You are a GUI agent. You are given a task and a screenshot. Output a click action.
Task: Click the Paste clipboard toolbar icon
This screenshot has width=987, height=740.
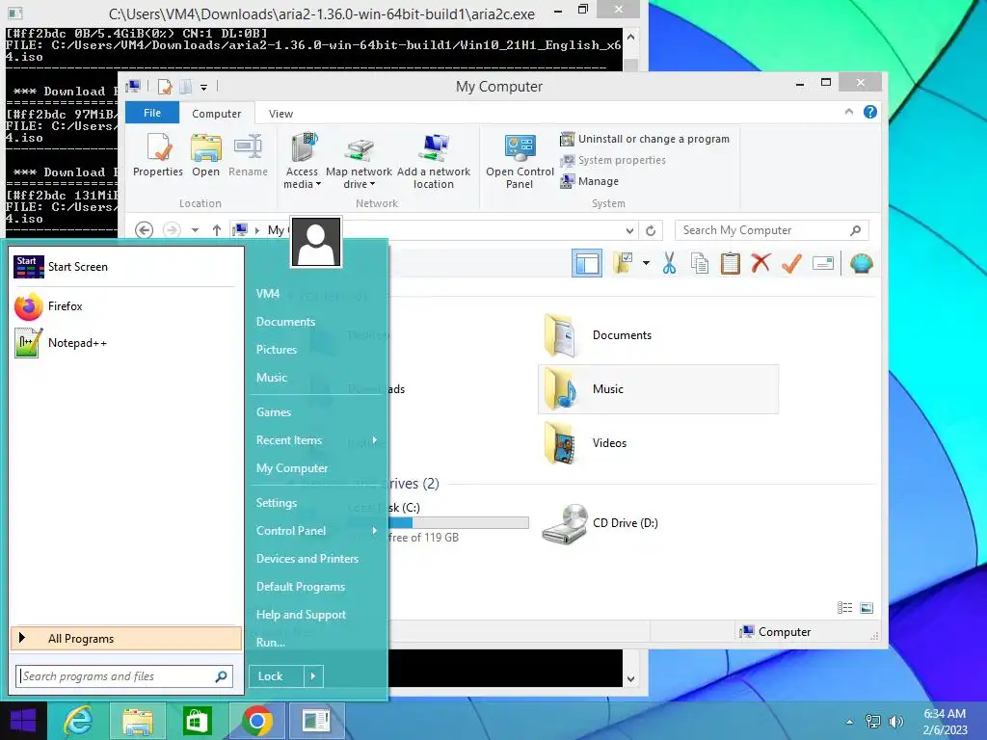coord(731,263)
